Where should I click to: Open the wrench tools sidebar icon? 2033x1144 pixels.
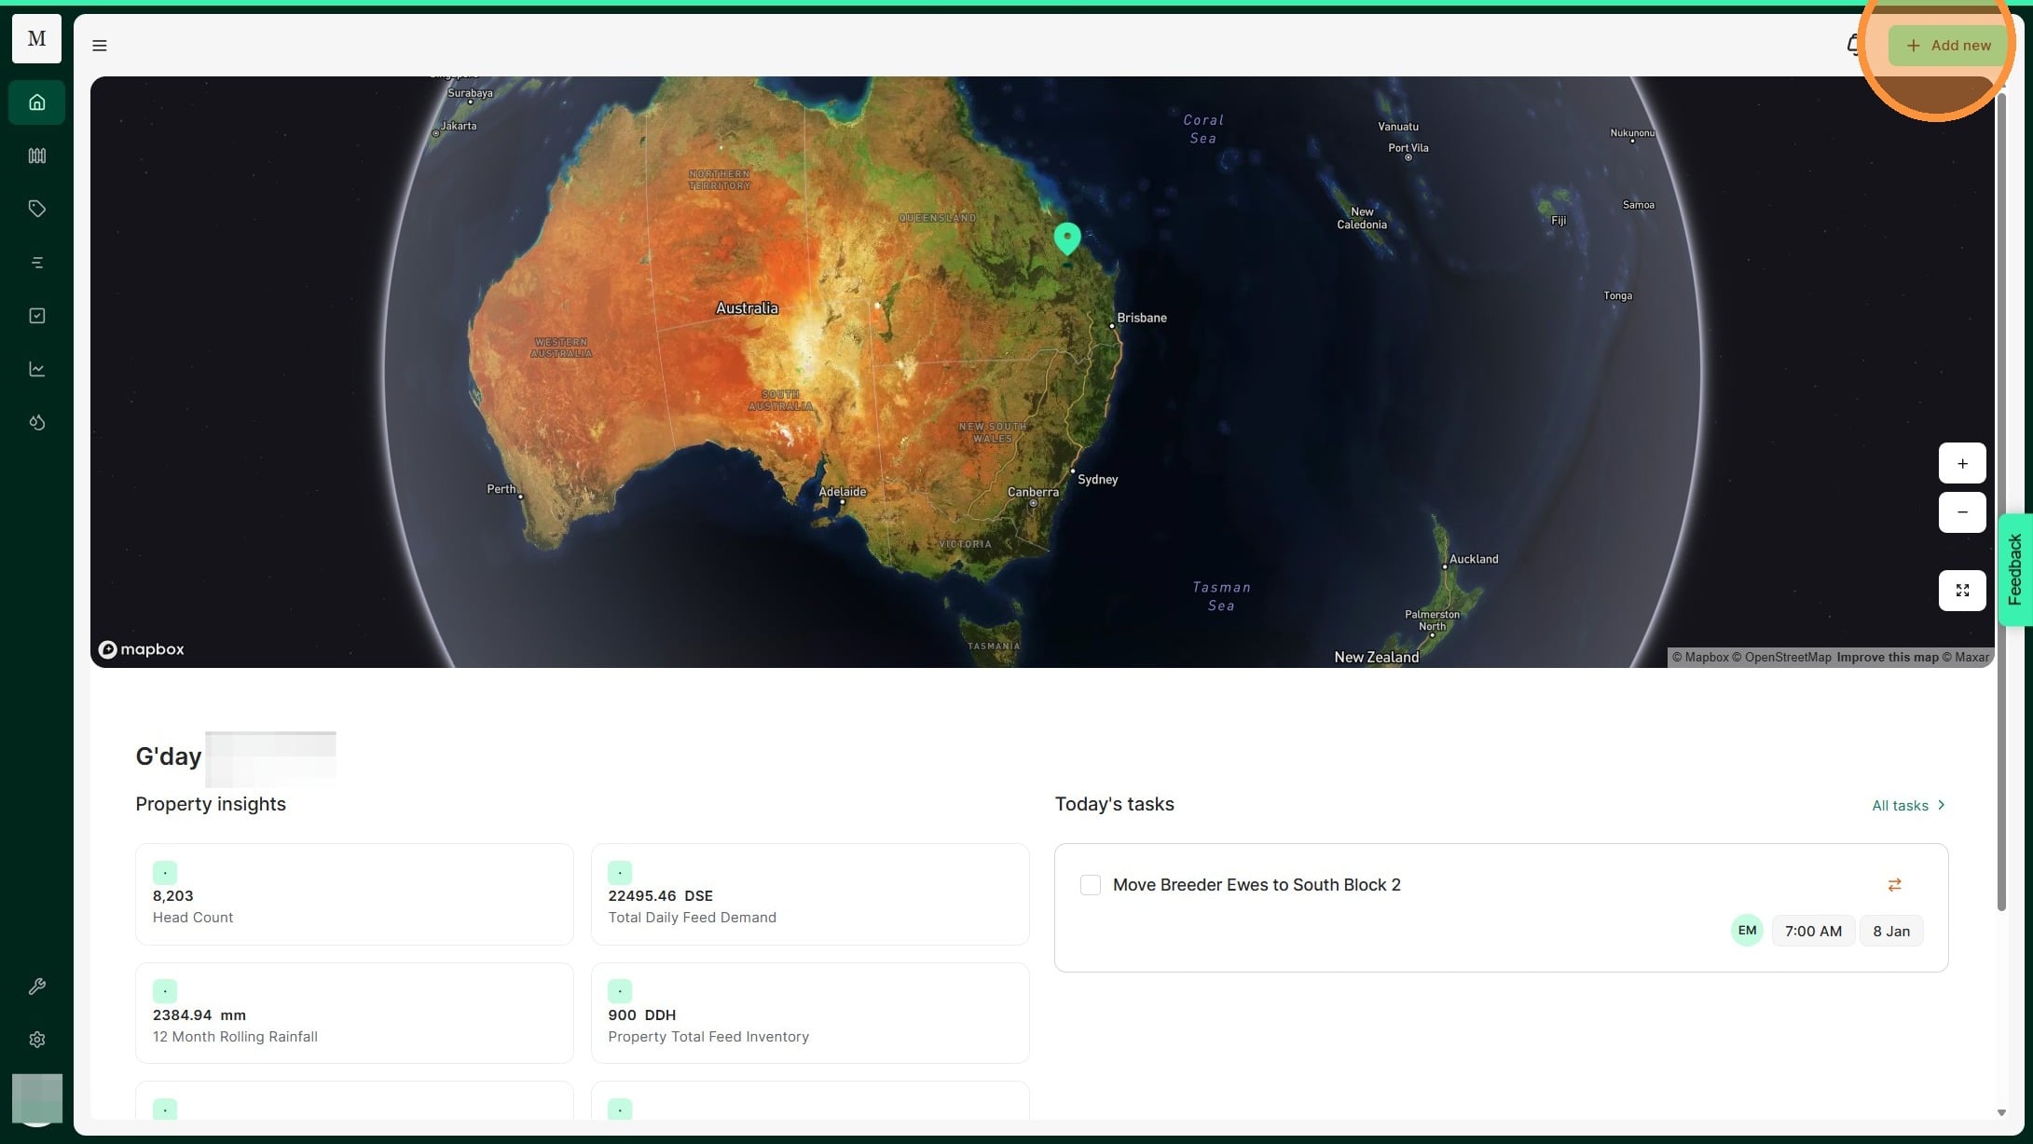(x=36, y=986)
